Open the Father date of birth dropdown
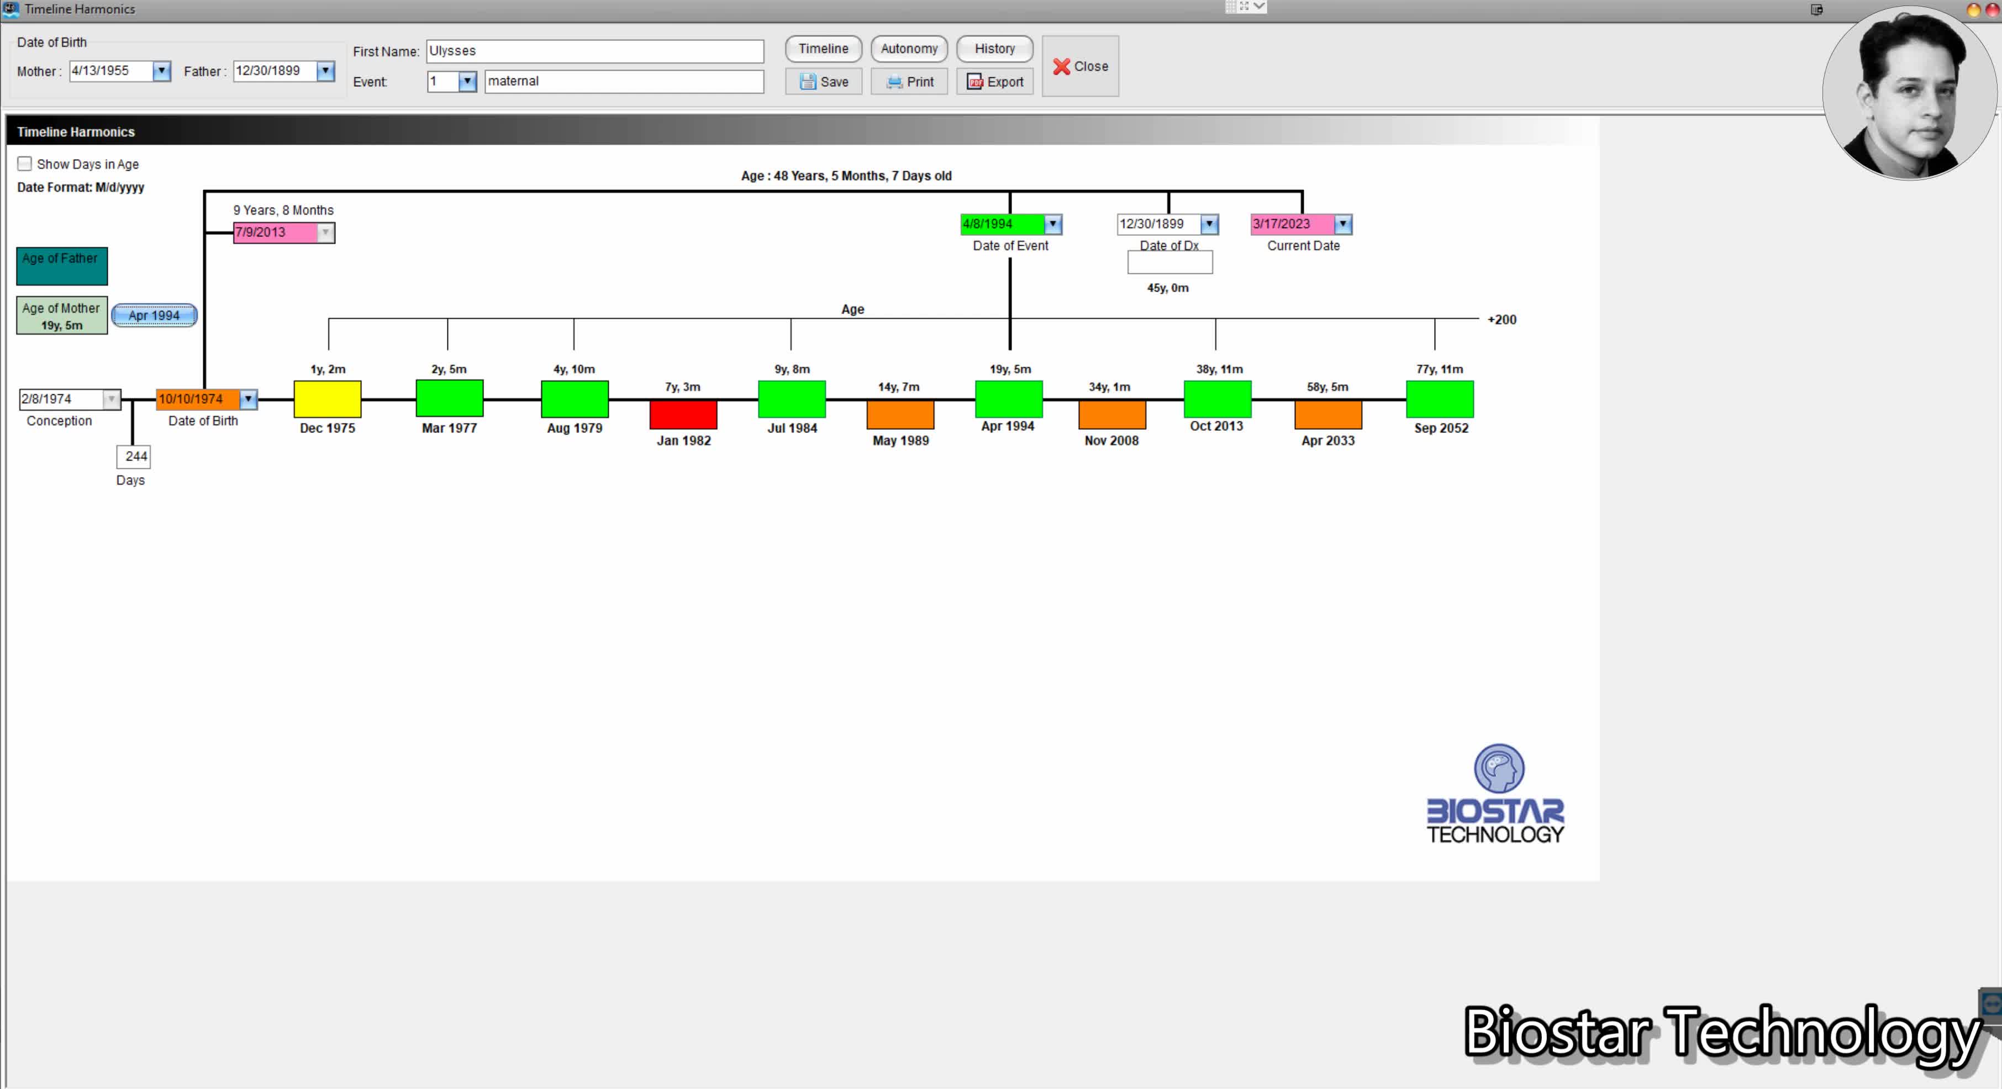This screenshot has height=1089, width=2002. (x=325, y=71)
